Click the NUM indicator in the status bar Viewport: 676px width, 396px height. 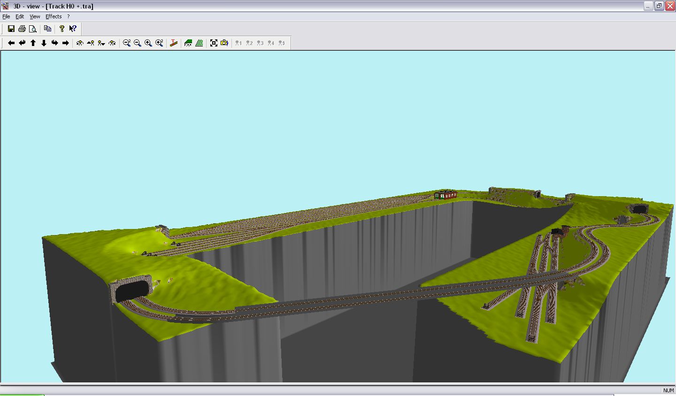pos(668,390)
